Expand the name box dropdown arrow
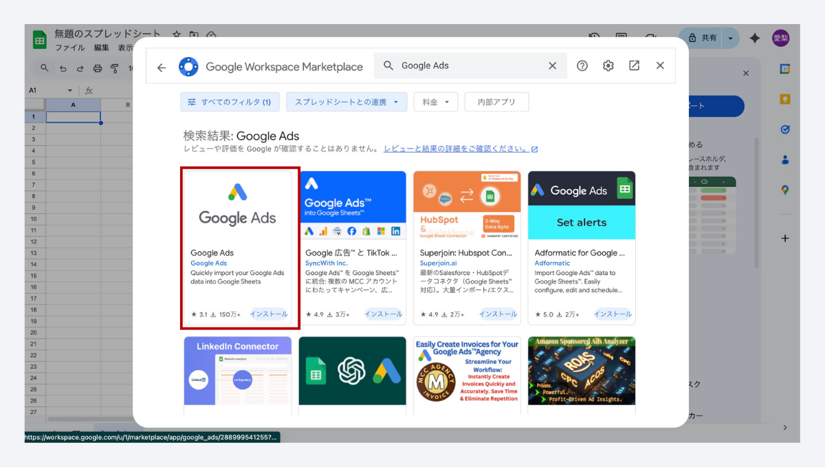Viewport: 825px width, 467px height. [x=70, y=91]
